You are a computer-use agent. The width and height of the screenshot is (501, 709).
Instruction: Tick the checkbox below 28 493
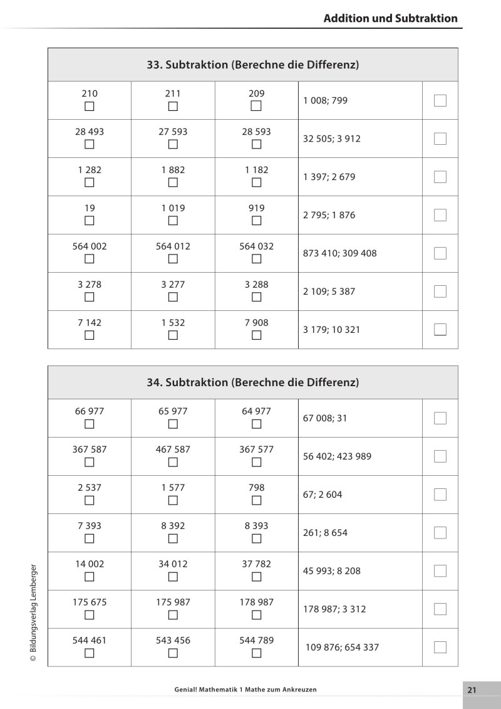coord(90,144)
